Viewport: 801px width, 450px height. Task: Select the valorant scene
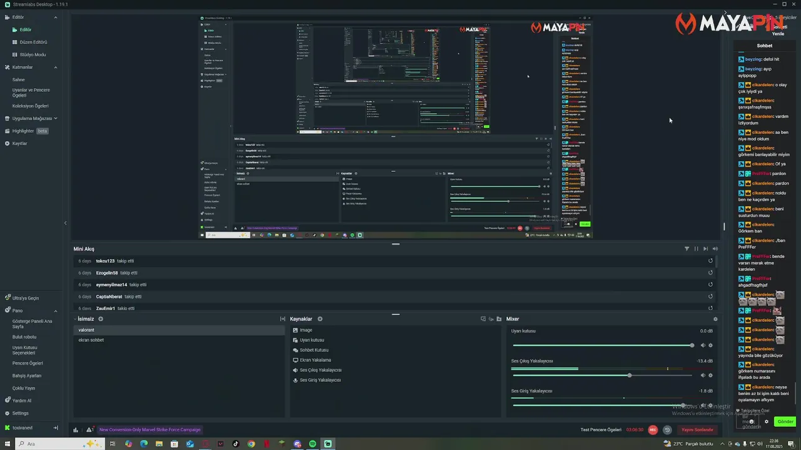click(179, 330)
